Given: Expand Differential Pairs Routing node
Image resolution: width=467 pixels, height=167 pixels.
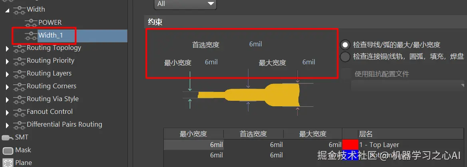Looking at the screenshot, I should [8, 125].
